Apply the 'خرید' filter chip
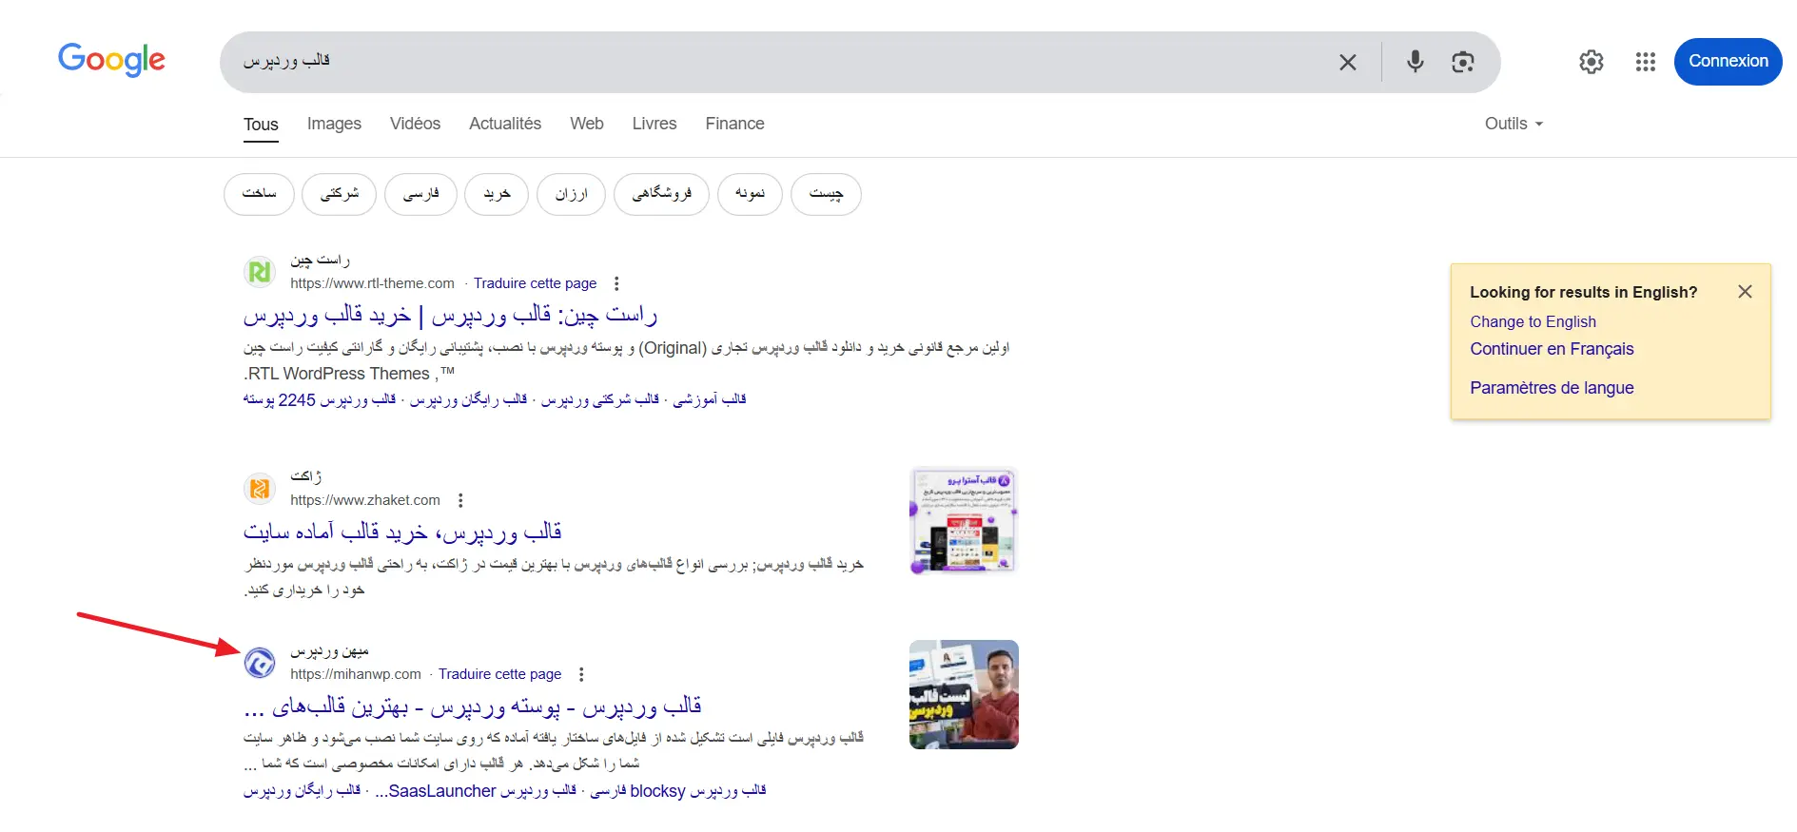This screenshot has height=832, width=1797. pyautogui.click(x=497, y=194)
